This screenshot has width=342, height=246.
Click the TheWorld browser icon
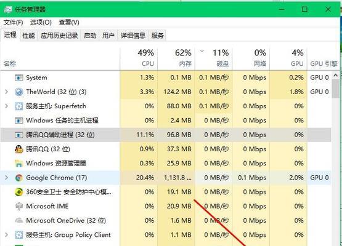(x=18, y=92)
